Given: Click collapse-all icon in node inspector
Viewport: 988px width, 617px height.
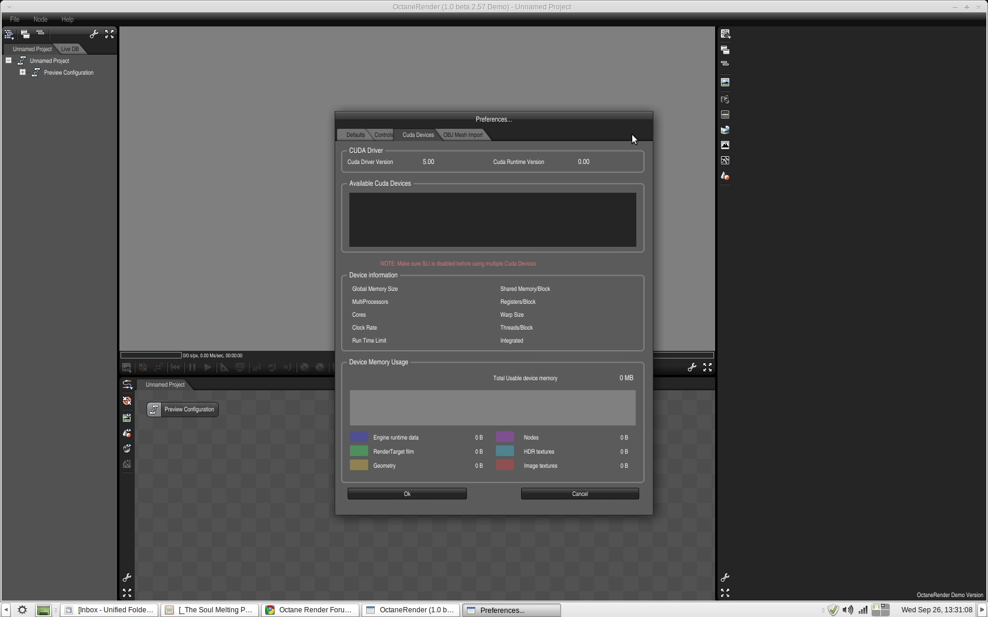Looking at the screenshot, I should [725, 63].
